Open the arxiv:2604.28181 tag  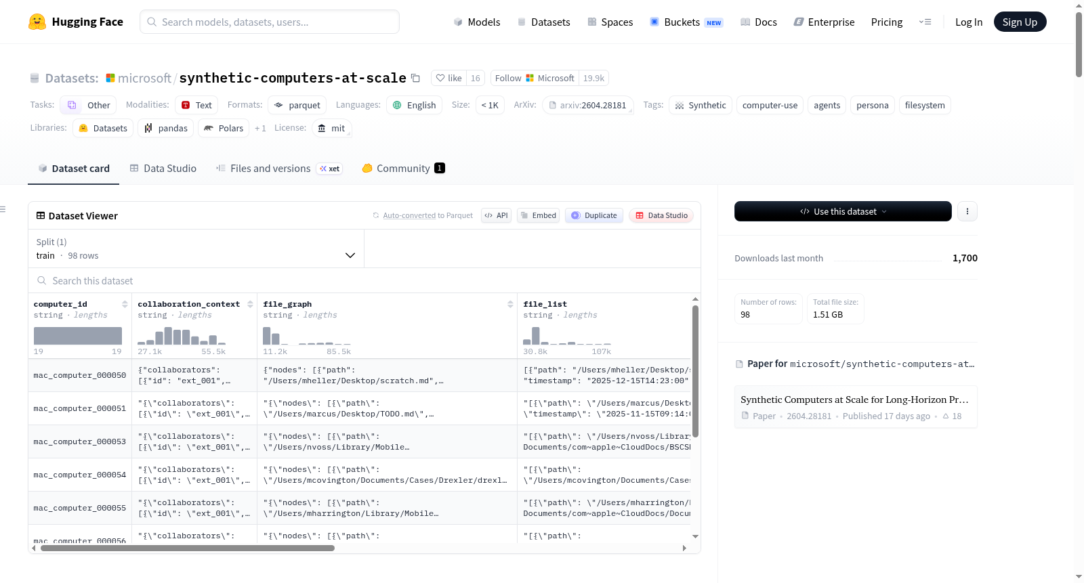pyautogui.click(x=587, y=105)
